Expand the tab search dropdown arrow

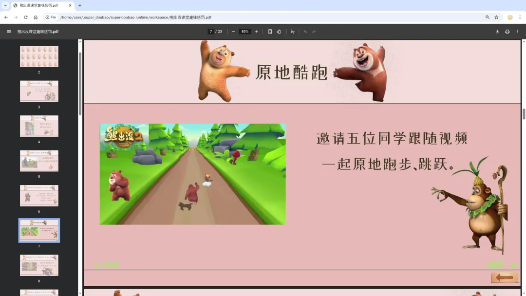tap(5, 5)
